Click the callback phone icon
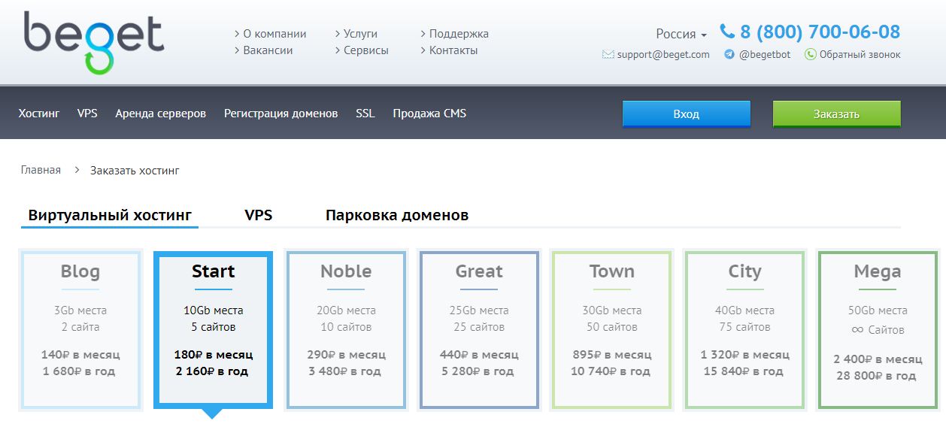This screenshot has width=946, height=427. 810,54
